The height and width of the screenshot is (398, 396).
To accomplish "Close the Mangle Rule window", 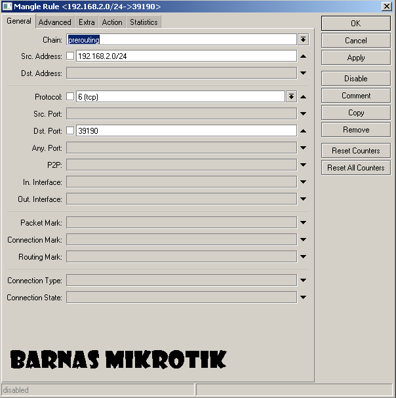I will pos(387,6).
